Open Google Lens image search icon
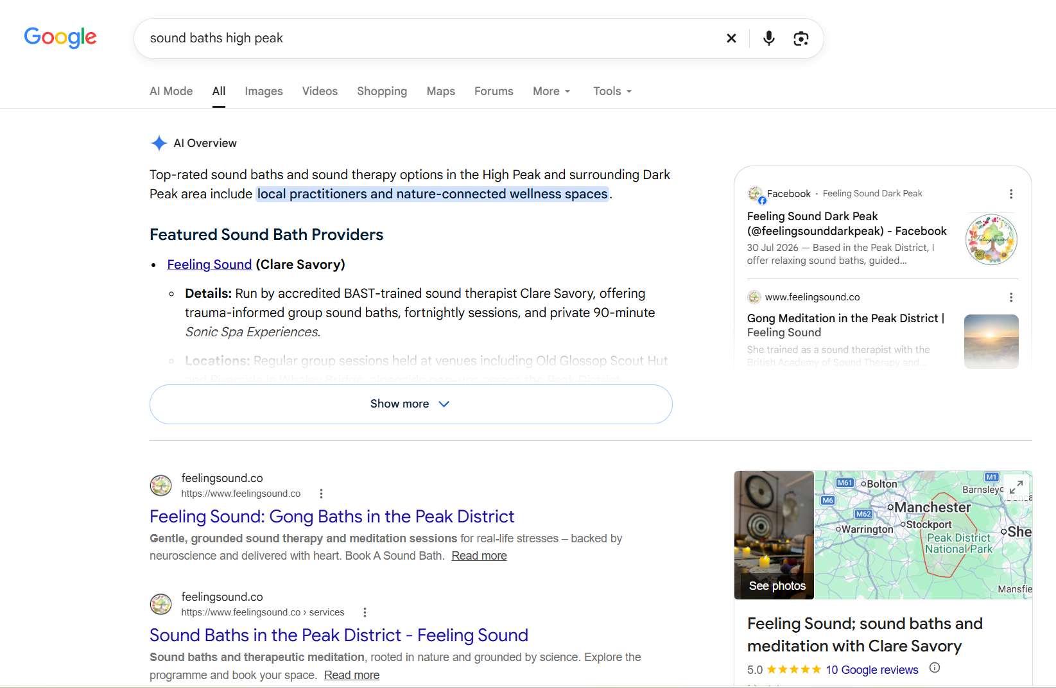The image size is (1056, 688). tap(801, 39)
